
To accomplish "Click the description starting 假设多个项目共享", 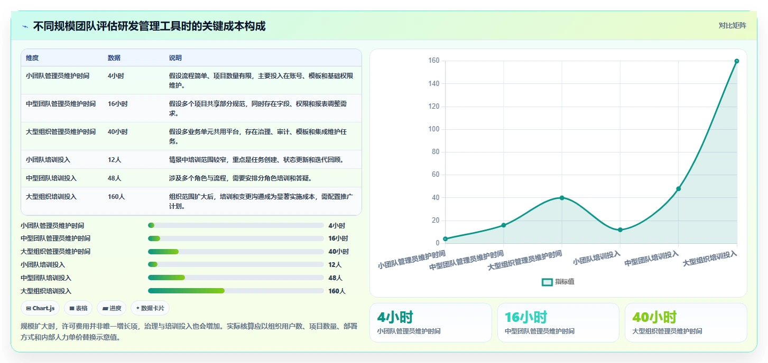I will [258, 108].
